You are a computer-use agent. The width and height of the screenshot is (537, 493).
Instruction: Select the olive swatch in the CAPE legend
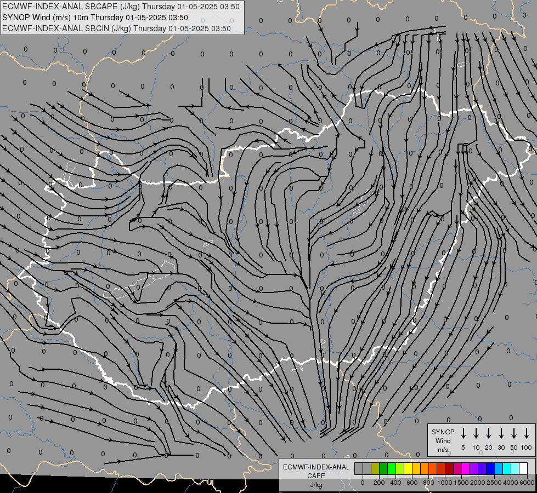tap(375, 468)
